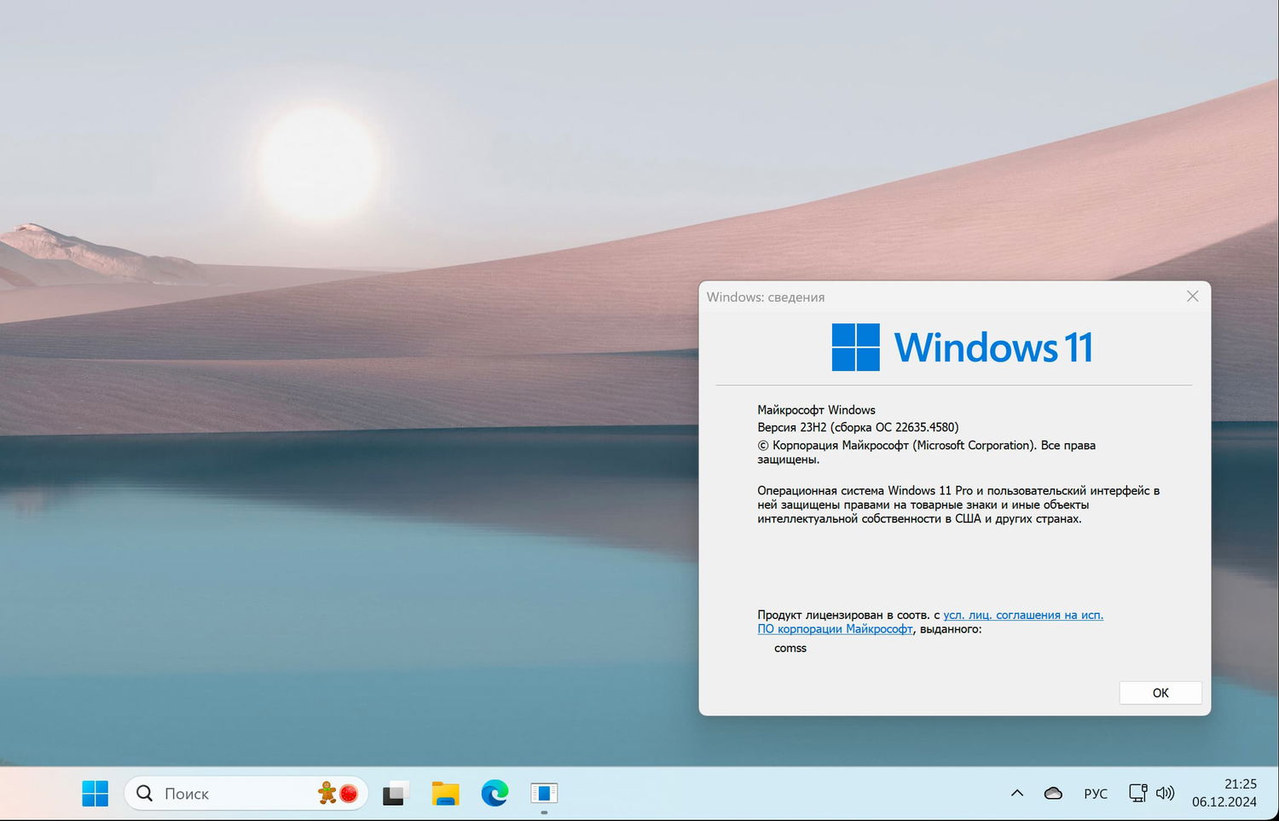Click the Start button
1279x821 pixels.
tap(95, 793)
